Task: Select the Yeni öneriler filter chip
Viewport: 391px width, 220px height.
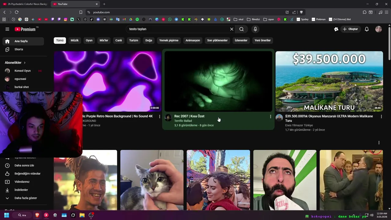Action: (x=263, y=40)
